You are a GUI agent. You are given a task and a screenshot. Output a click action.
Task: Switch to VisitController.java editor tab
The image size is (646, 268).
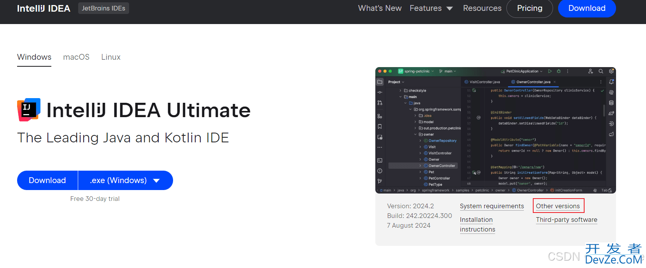[x=482, y=82]
